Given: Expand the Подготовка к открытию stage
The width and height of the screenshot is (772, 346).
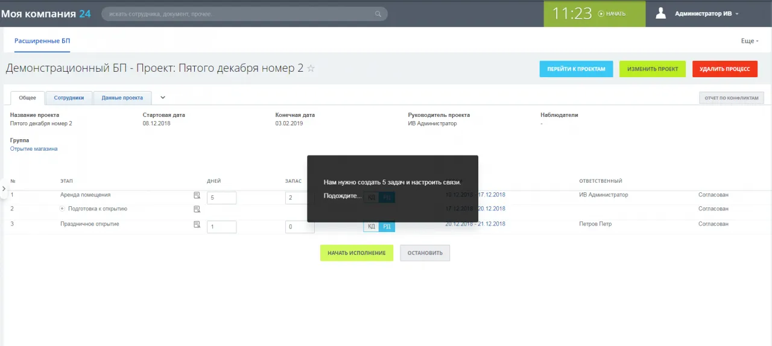Looking at the screenshot, I should tap(62, 209).
